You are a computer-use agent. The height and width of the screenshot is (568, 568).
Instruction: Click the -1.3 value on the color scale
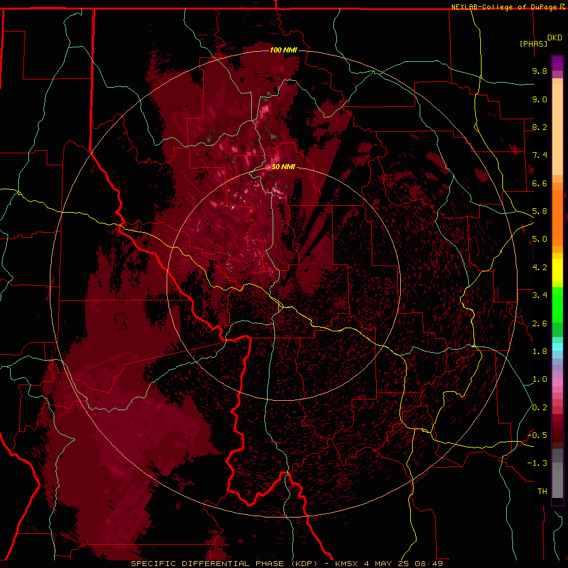tap(537, 463)
